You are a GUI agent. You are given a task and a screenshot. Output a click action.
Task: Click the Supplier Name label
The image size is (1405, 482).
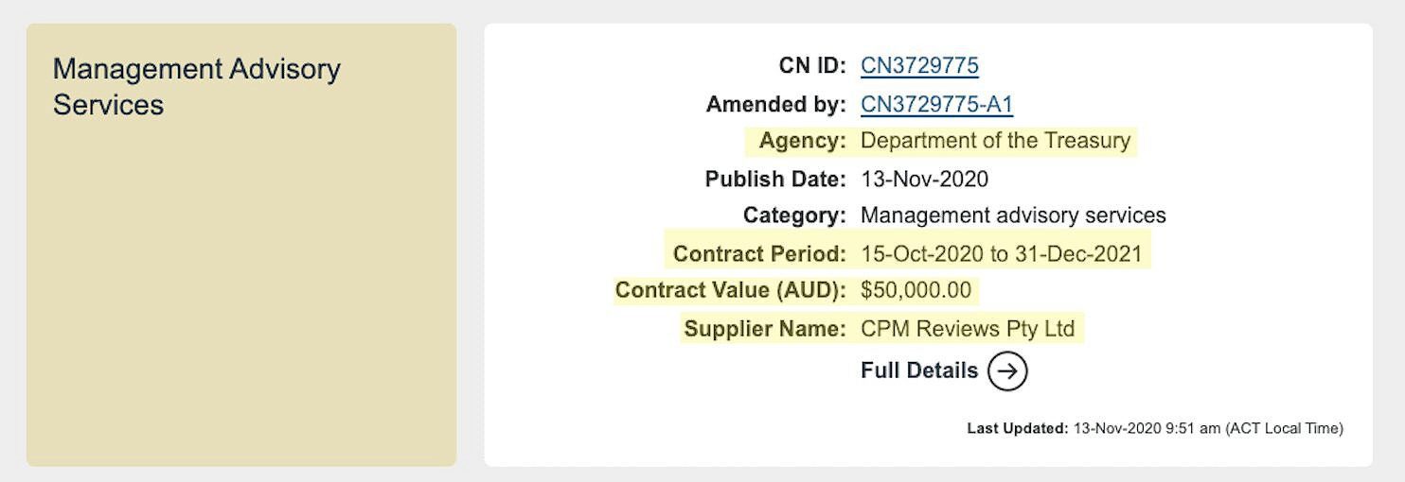click(x=765, y=329)
